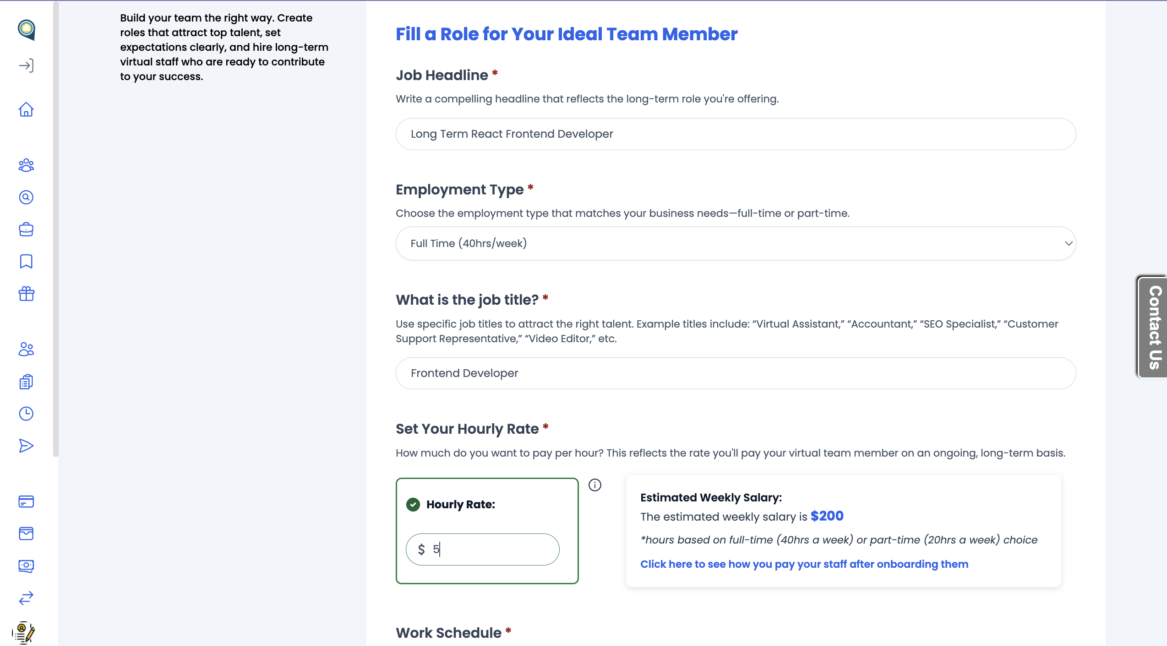The image size is (1167, 646).
Task: Click the hourly rate dollar input
Action: (482, 549)
